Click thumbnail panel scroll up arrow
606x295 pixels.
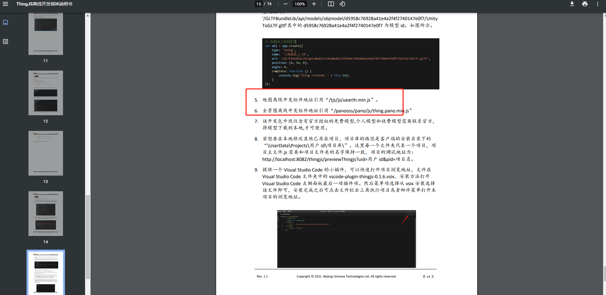pos(88,15)
